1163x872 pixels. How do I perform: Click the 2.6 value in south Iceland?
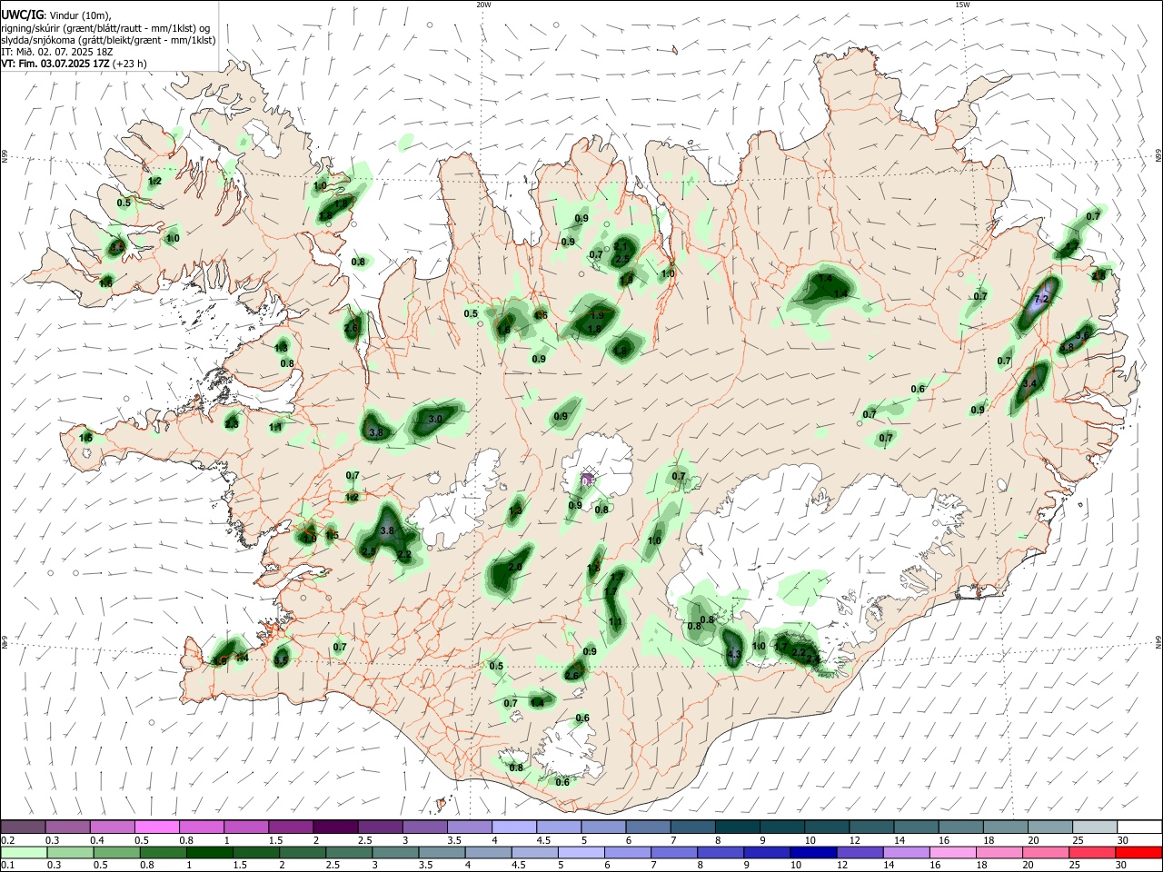pyautogui.click(x=572, y=675)
